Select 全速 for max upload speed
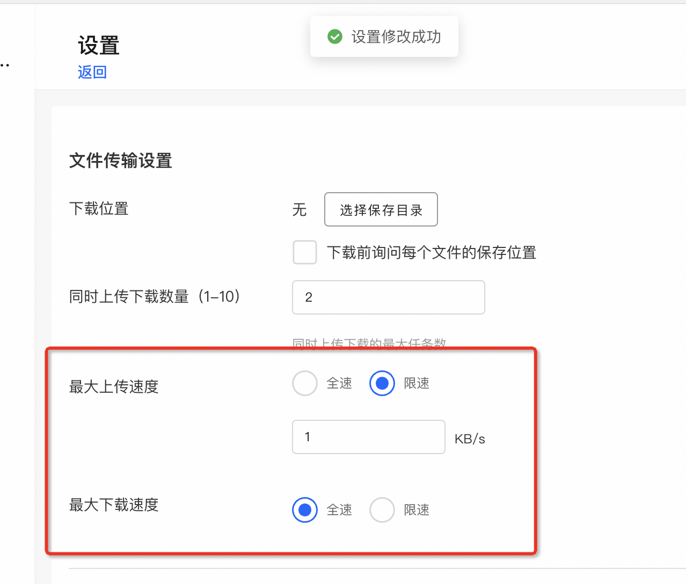686x584 pixels. [x=305, y=383]
